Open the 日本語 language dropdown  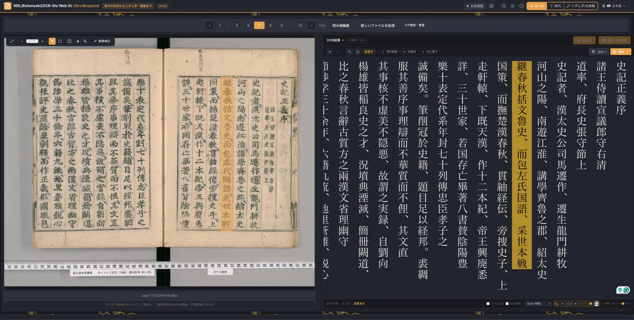pyautogui.click(x=616, y=6)
